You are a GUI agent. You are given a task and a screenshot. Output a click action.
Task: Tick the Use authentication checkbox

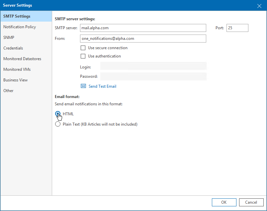pos(83,56)
